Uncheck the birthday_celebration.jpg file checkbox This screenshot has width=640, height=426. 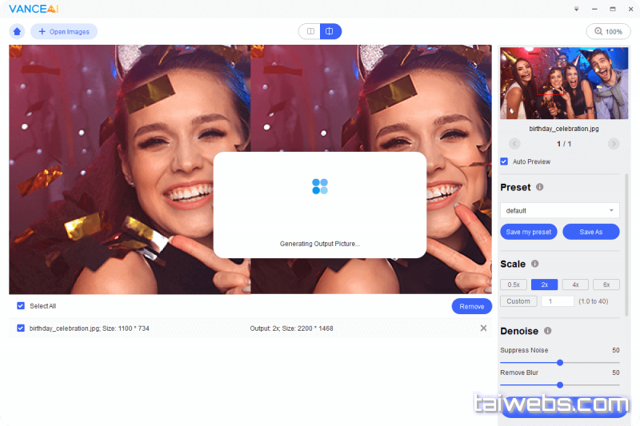point(21,328)
